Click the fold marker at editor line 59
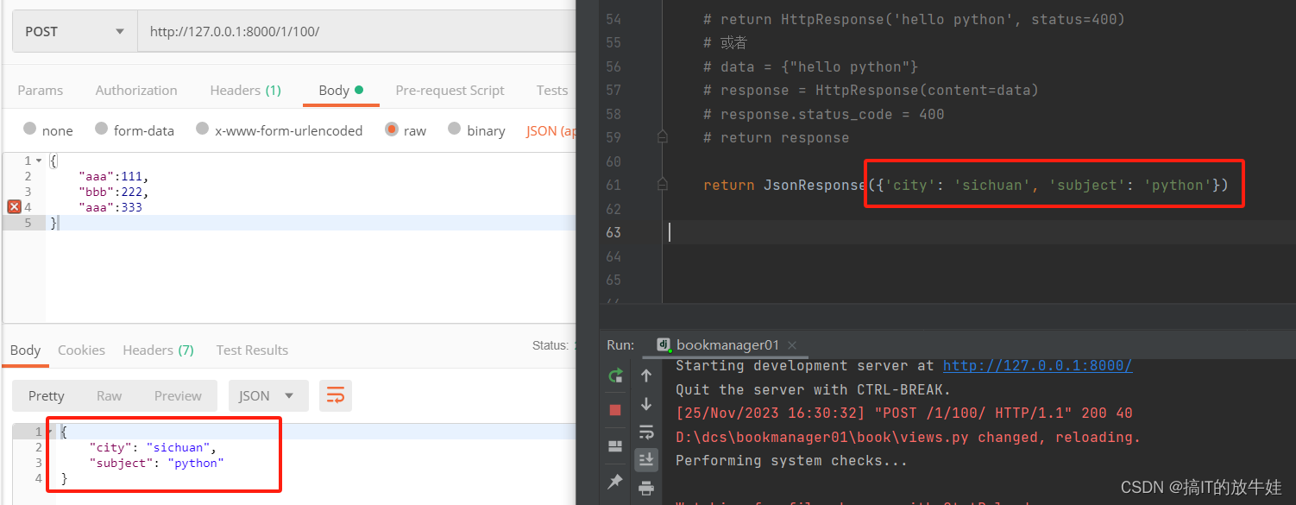The image size is (1296, 505). [x=662, y=137]
